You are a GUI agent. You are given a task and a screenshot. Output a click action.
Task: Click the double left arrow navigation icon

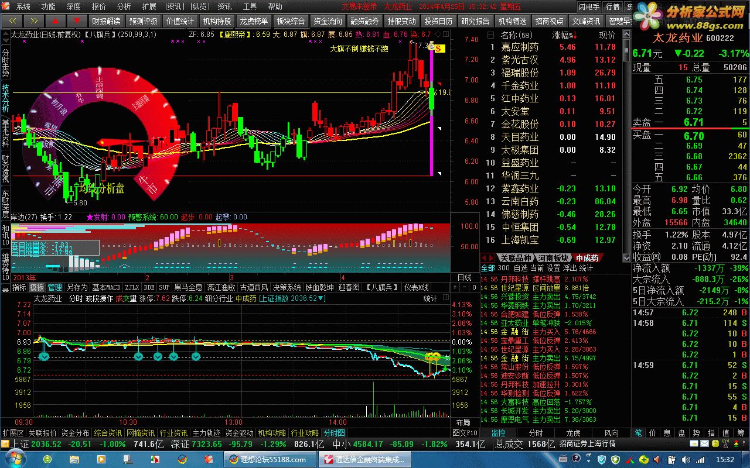pyautogui.click(x=12, y=21)
